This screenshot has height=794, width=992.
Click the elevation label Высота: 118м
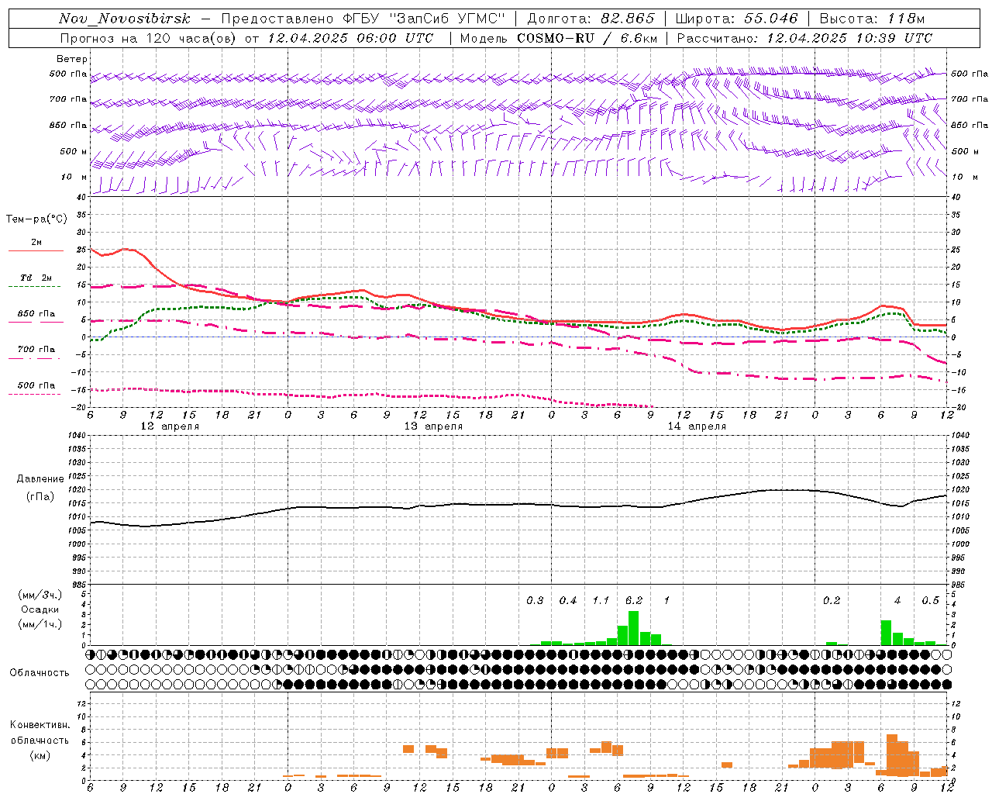pos(872,19)
